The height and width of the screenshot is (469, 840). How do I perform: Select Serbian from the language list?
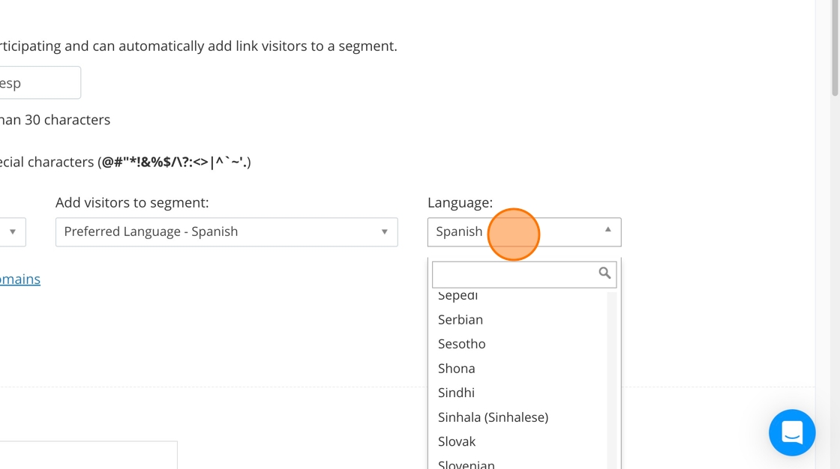[460, 320]
